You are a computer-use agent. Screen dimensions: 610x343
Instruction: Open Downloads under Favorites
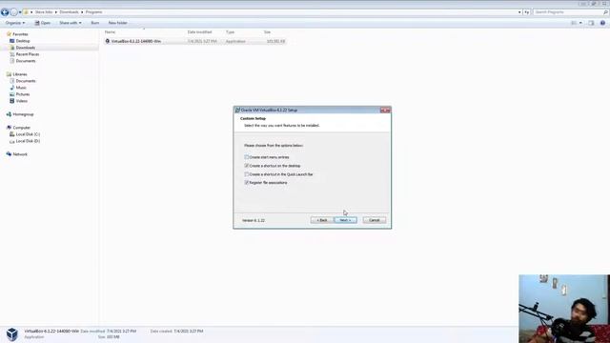tap(26, 48)
